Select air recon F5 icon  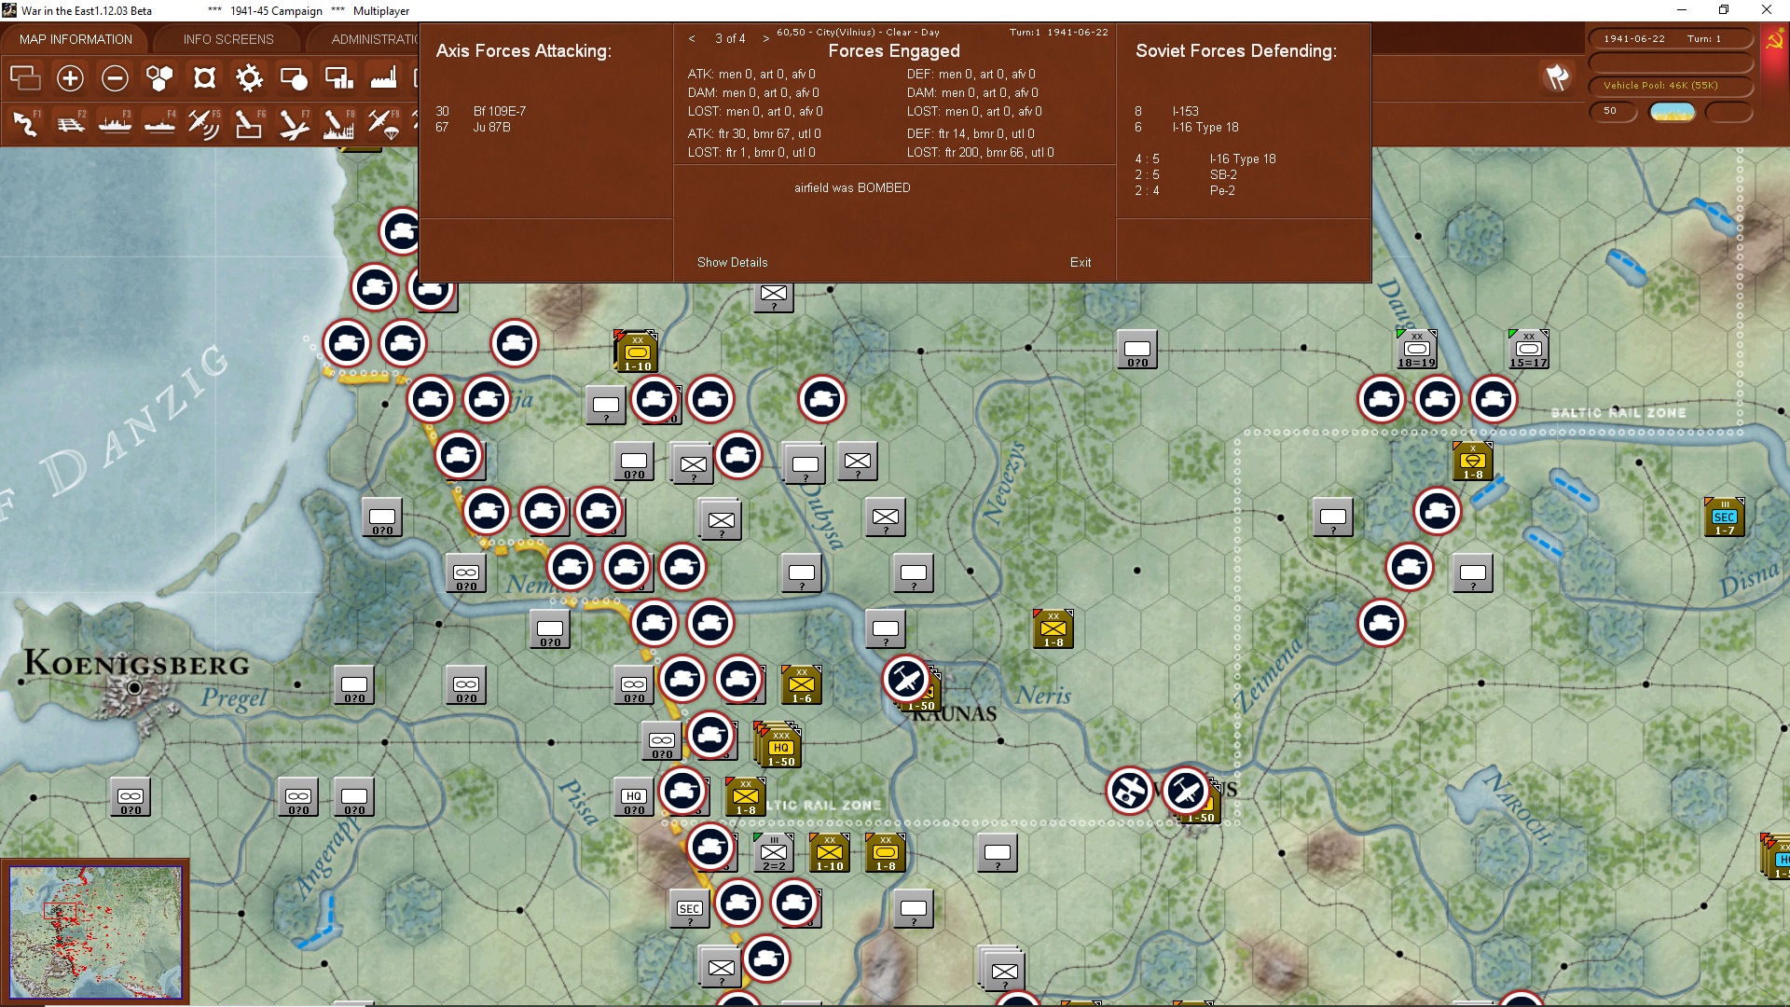[204, 124]
